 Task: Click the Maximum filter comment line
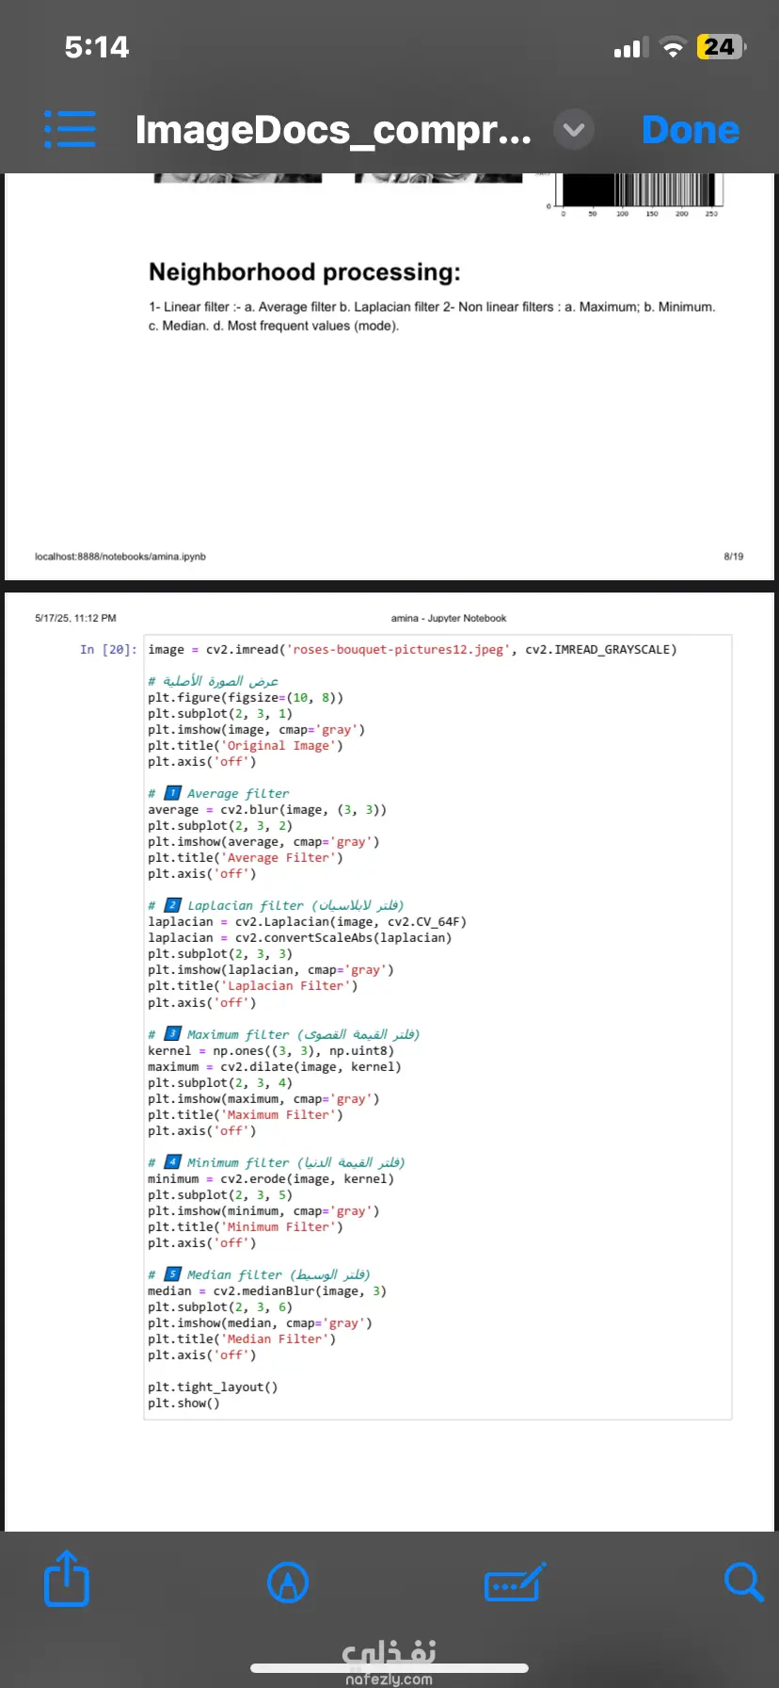(x=283, y=1034)
